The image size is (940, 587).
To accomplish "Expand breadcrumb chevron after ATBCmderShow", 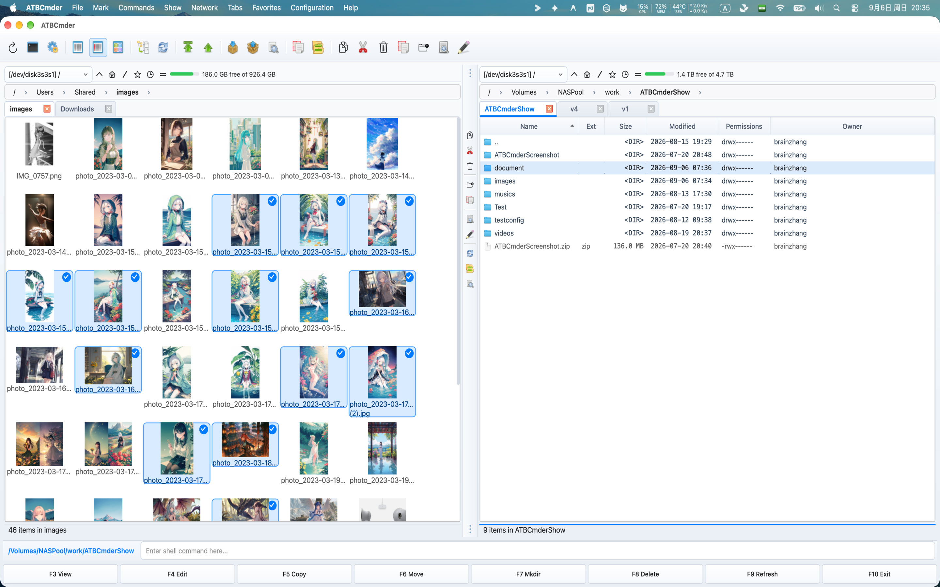I will (x=700, y=92).
